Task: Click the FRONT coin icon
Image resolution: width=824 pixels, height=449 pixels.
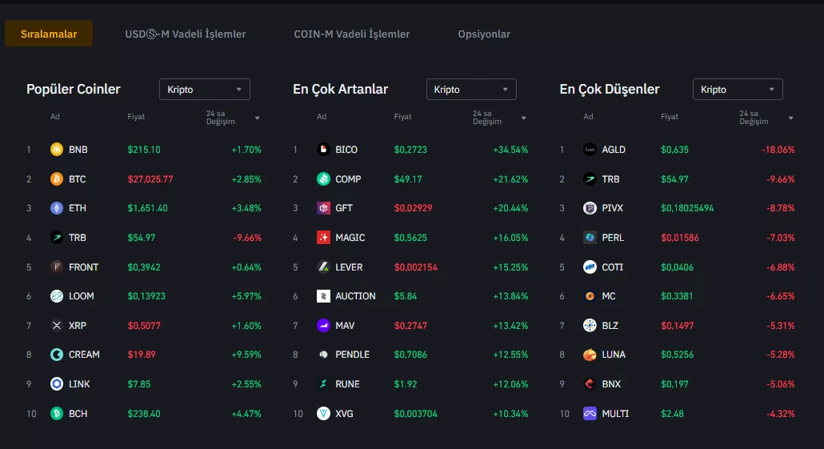Action: (x=57, y=267)
